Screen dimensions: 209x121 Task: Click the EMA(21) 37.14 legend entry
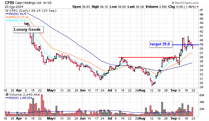(17, 17)
